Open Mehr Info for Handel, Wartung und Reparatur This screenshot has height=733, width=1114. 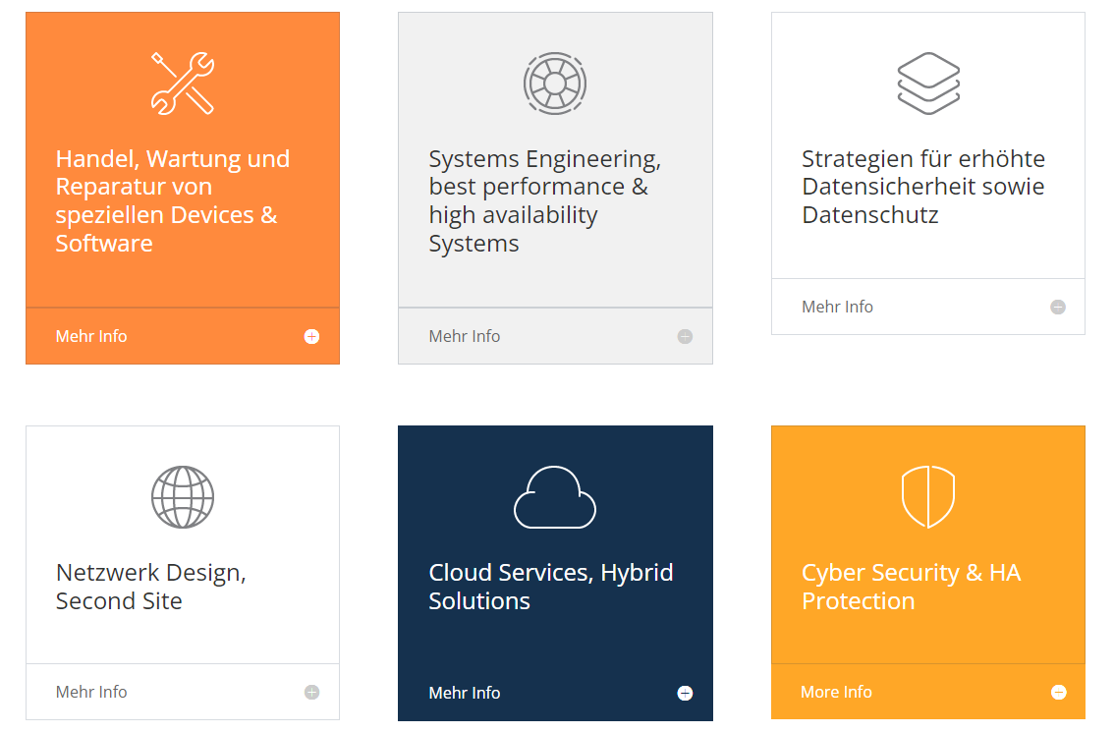point(91,336)
